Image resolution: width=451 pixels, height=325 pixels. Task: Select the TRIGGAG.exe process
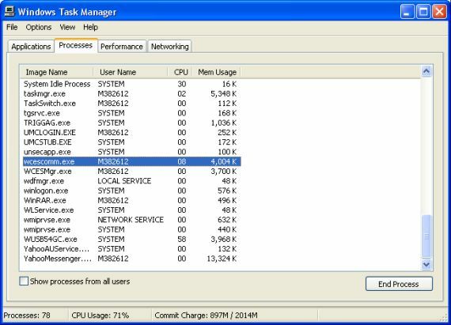click(131, 123)
